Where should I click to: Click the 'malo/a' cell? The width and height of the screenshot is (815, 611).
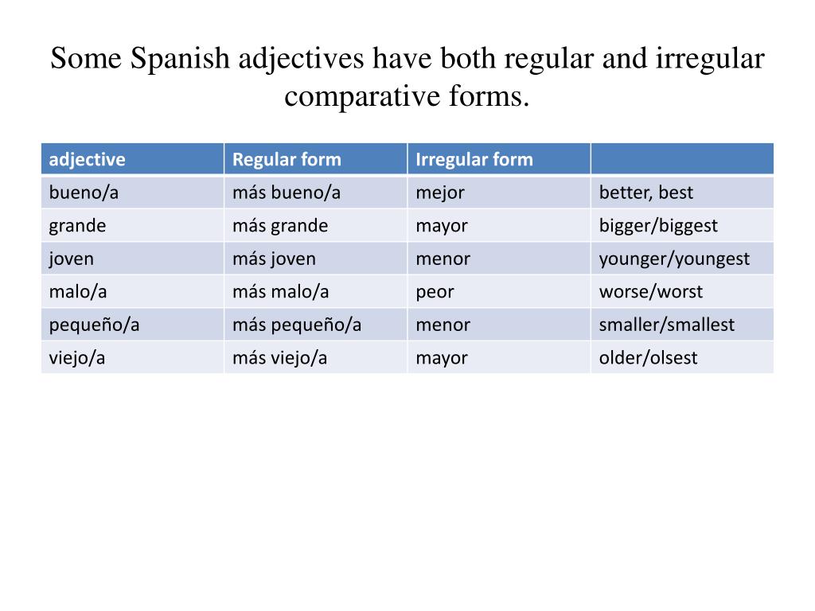click(x=133, y=291)
